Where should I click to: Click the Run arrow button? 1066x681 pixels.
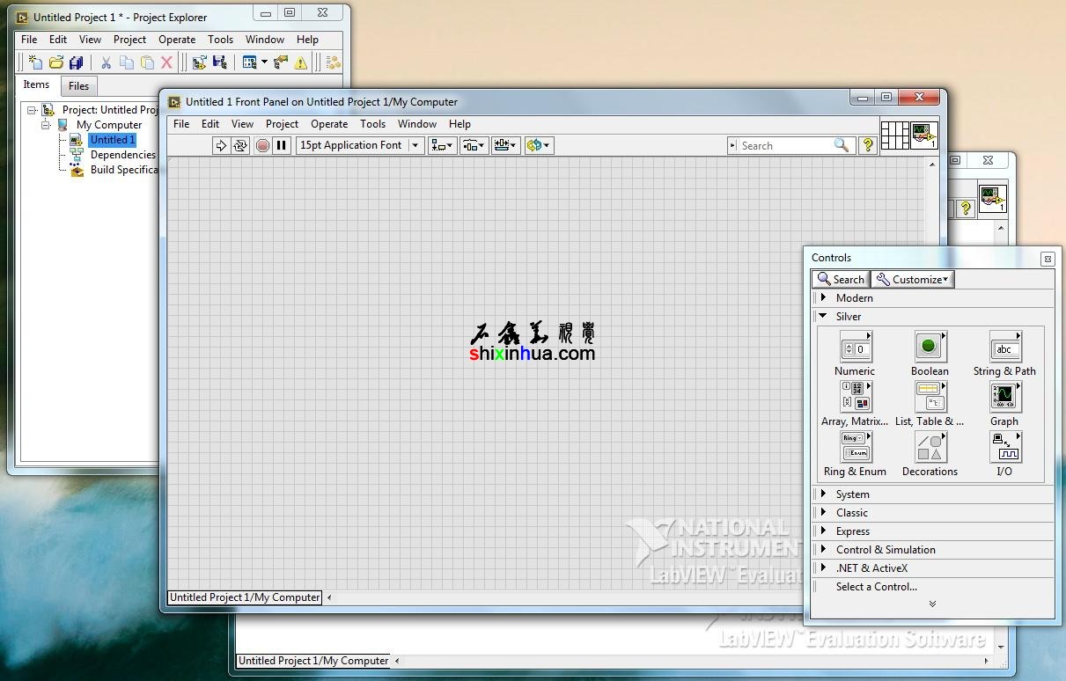tap(221, 146)
